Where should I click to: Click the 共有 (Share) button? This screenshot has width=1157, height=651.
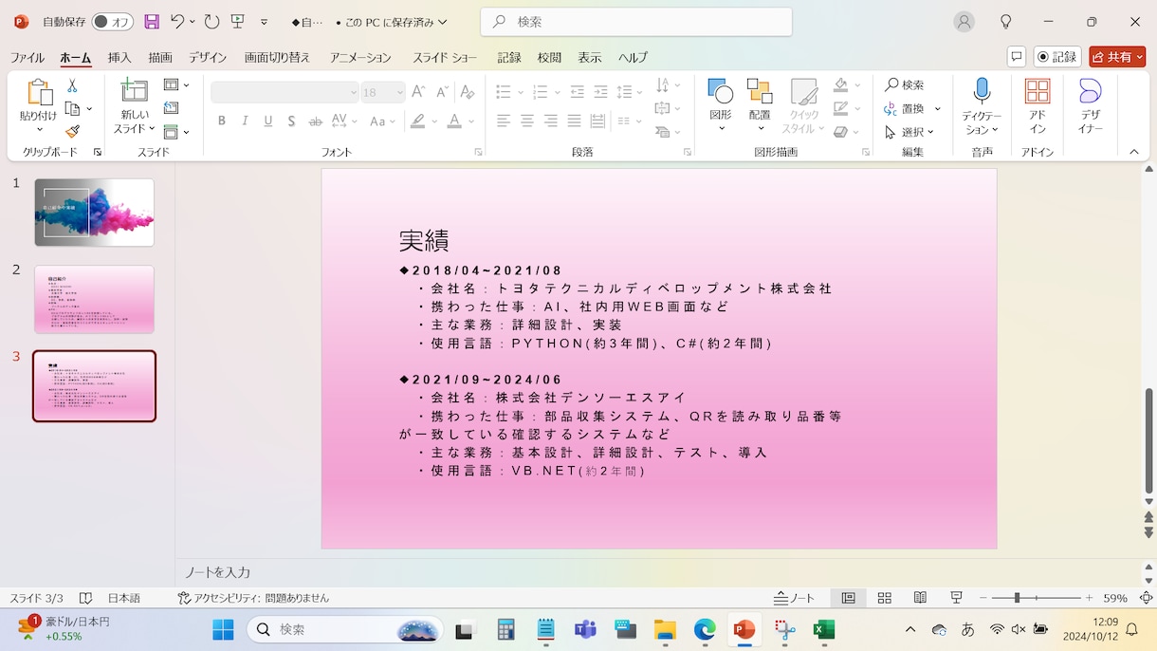(x=1117, y=57)
